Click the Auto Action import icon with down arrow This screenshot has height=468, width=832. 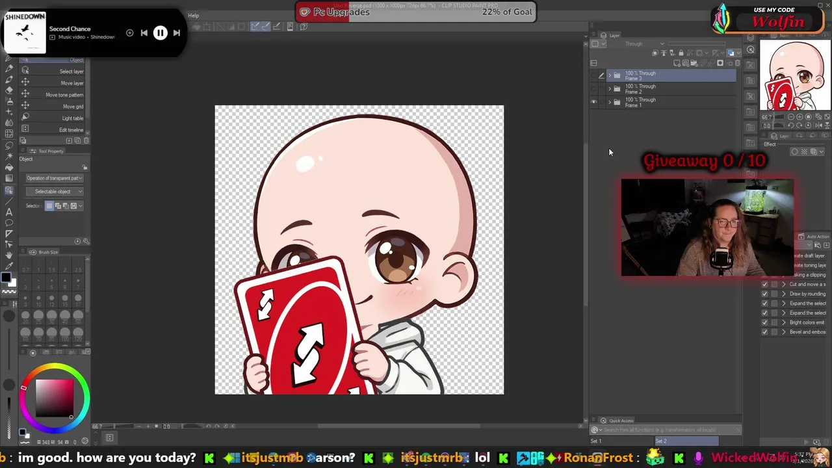(826, 244)
